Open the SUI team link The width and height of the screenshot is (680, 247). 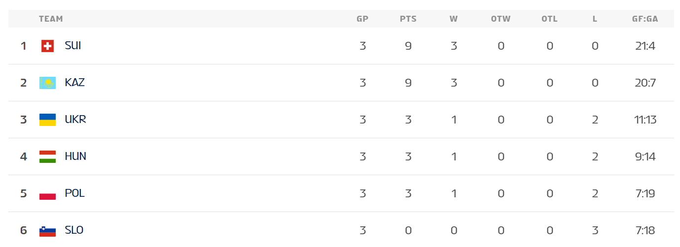[x=73, y=46]
